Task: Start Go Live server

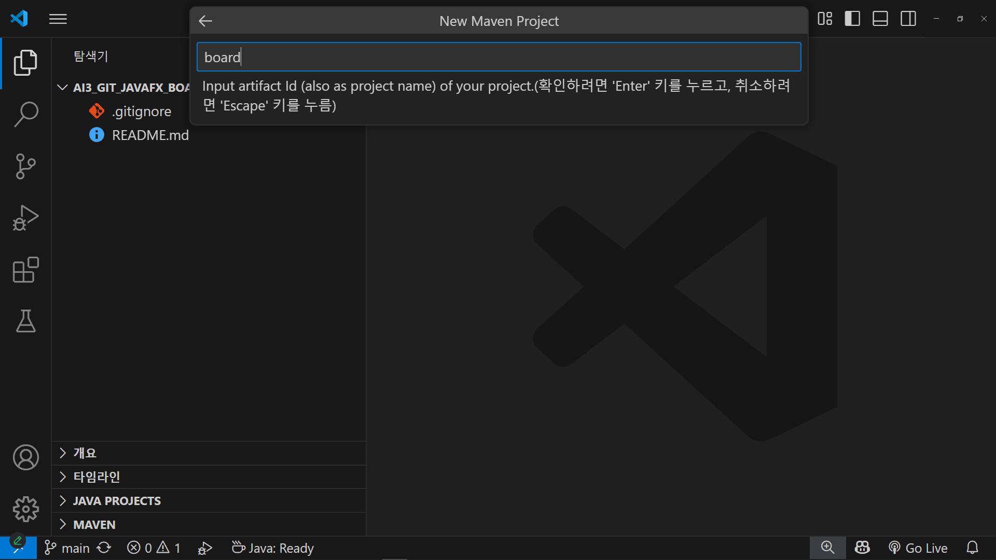Action: click(x=918, y=548)
